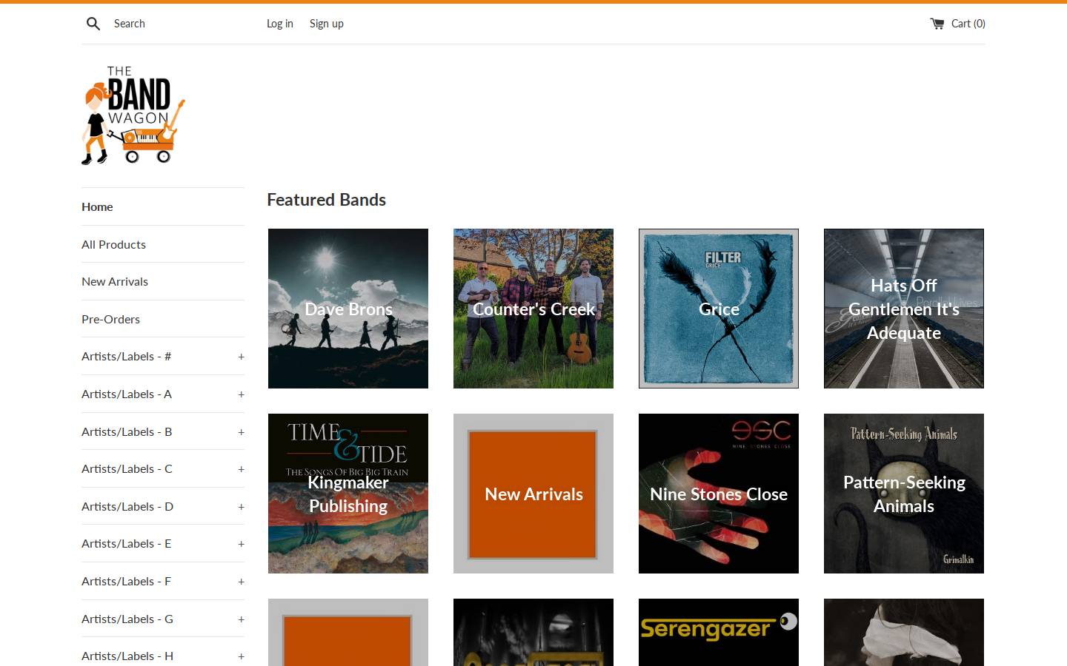Image resolution: width=1067 pixels, height=666 pixels.
Task: Go to New Arrivals sidebar item
Action: [x=115, y=281]
